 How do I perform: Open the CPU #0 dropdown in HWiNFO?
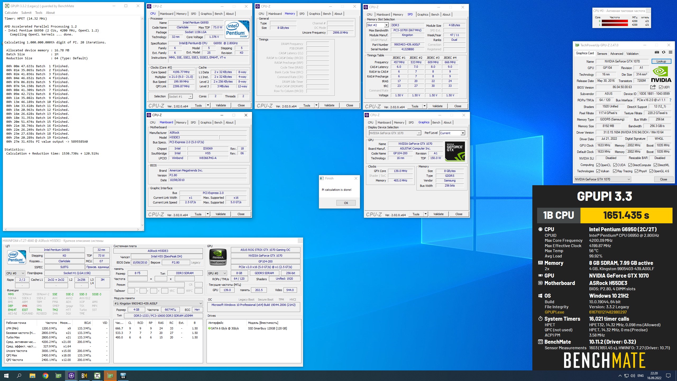point(15,273)
